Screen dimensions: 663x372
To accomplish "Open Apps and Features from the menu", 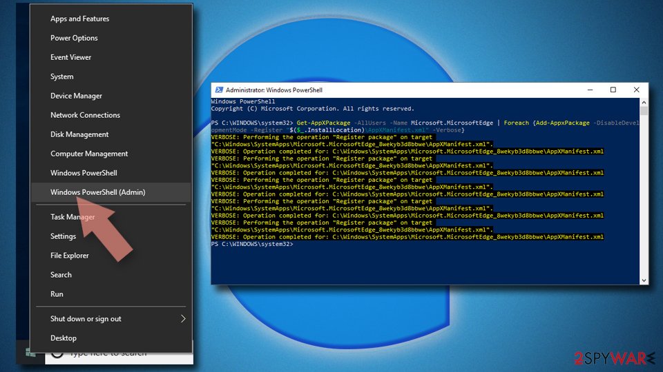I will coord(79,19).
